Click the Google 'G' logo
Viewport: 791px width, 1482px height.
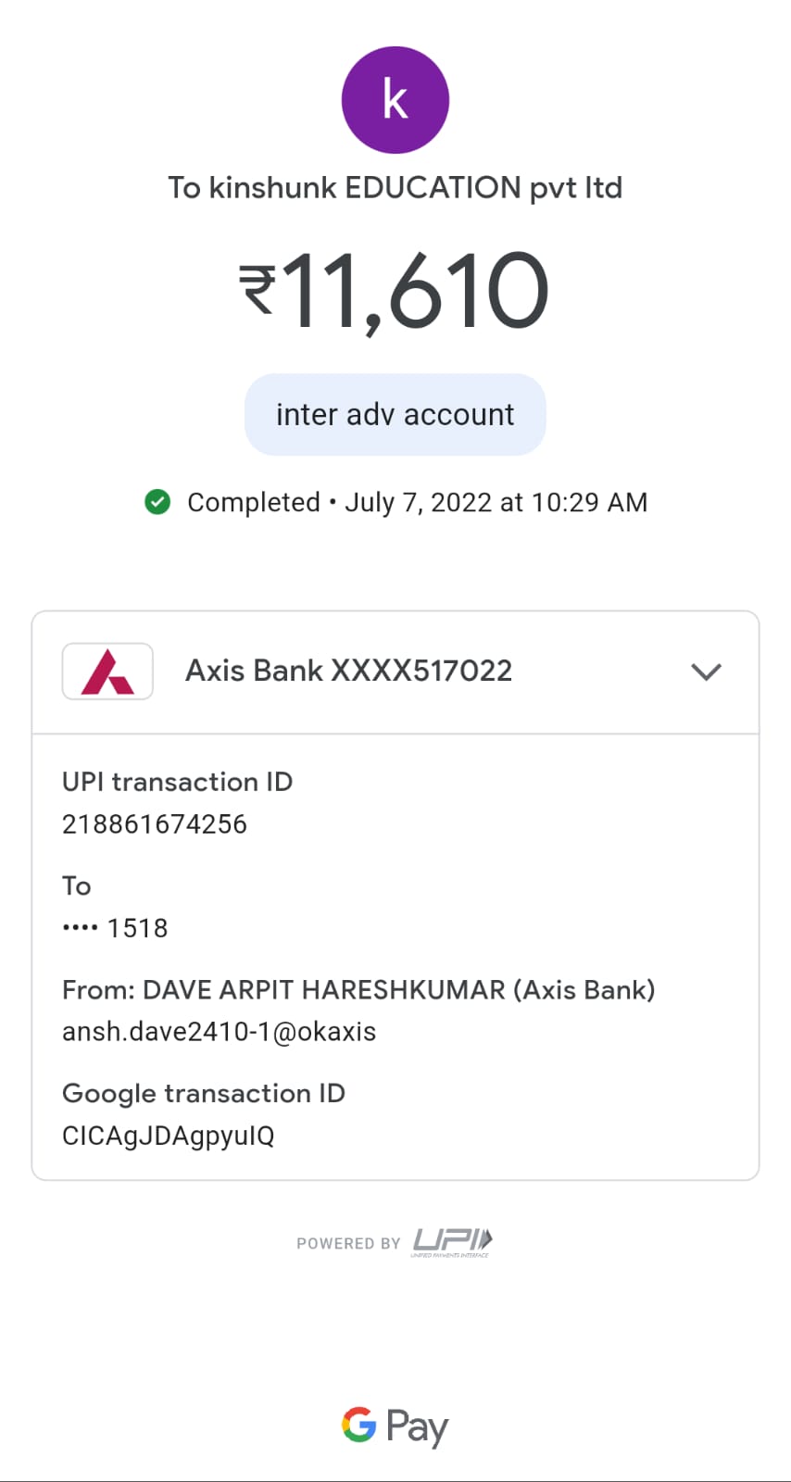point(358,1425)
